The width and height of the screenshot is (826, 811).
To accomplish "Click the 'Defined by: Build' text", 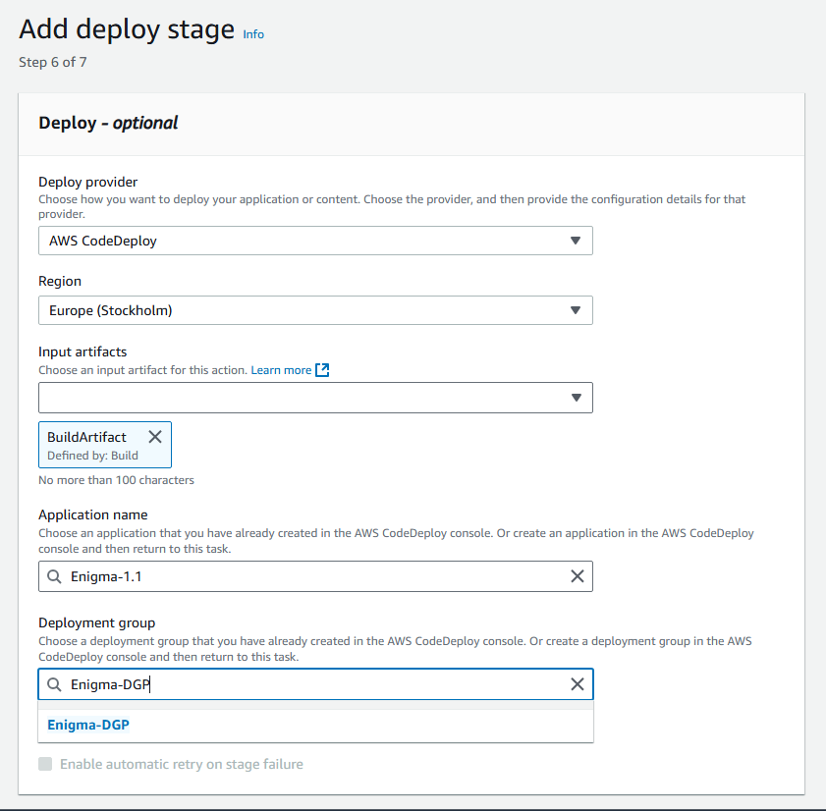I will [x=92, y=456].
